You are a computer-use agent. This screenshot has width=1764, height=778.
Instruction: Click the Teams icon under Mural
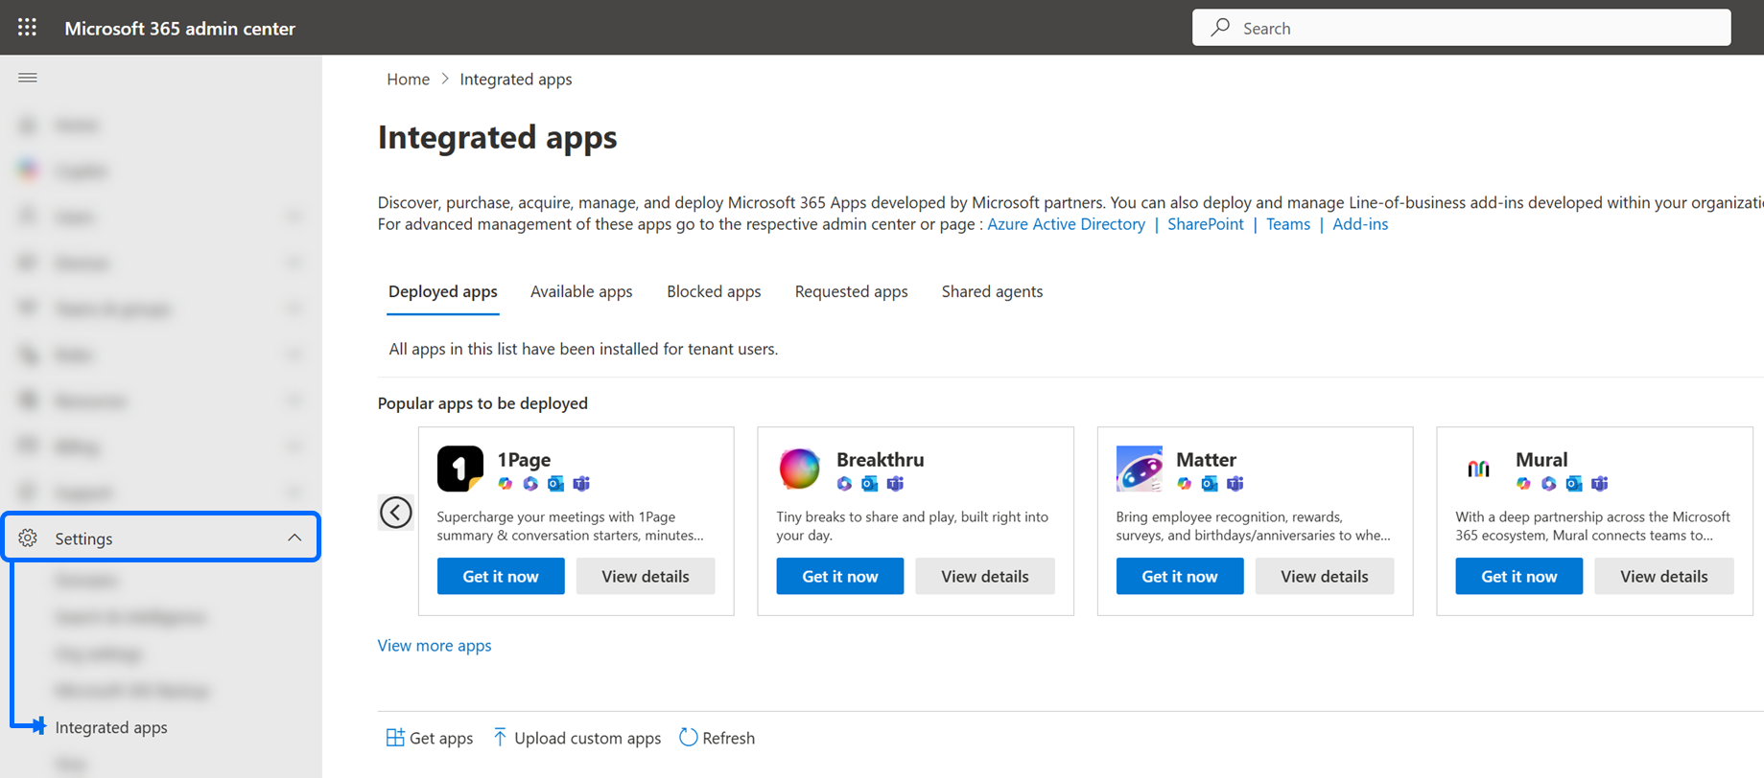click(x=1600, y=484)
